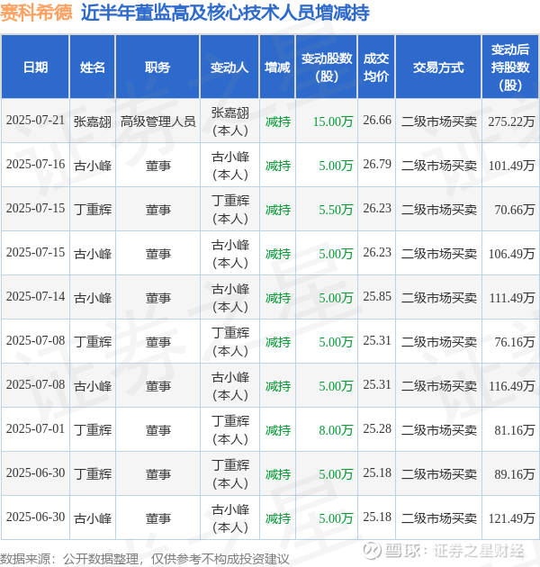Click the average price 25.85
This screenshot has width=540, height=567.
tap(377, 297)
